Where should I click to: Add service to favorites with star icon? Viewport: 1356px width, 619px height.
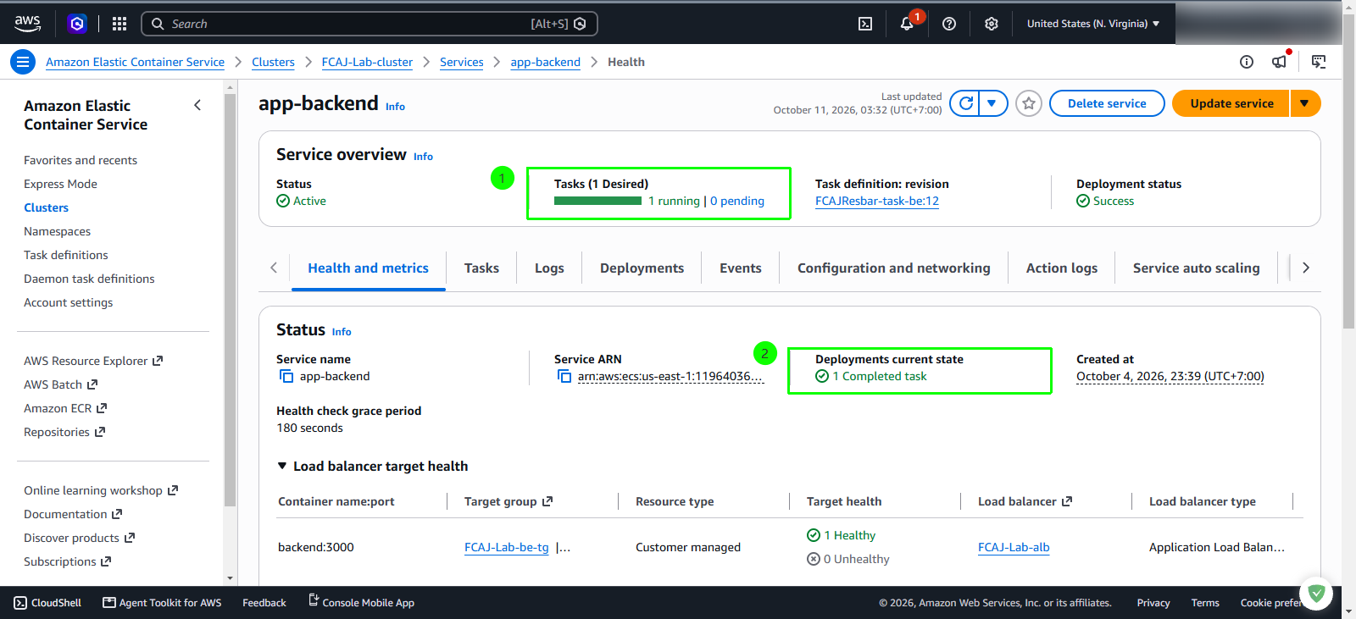1029,103
